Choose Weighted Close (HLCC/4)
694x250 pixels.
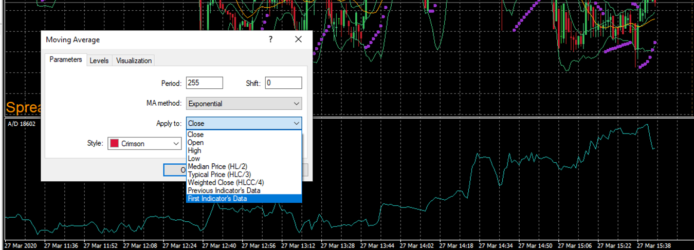pyautogui.click(x=244, y=182)
